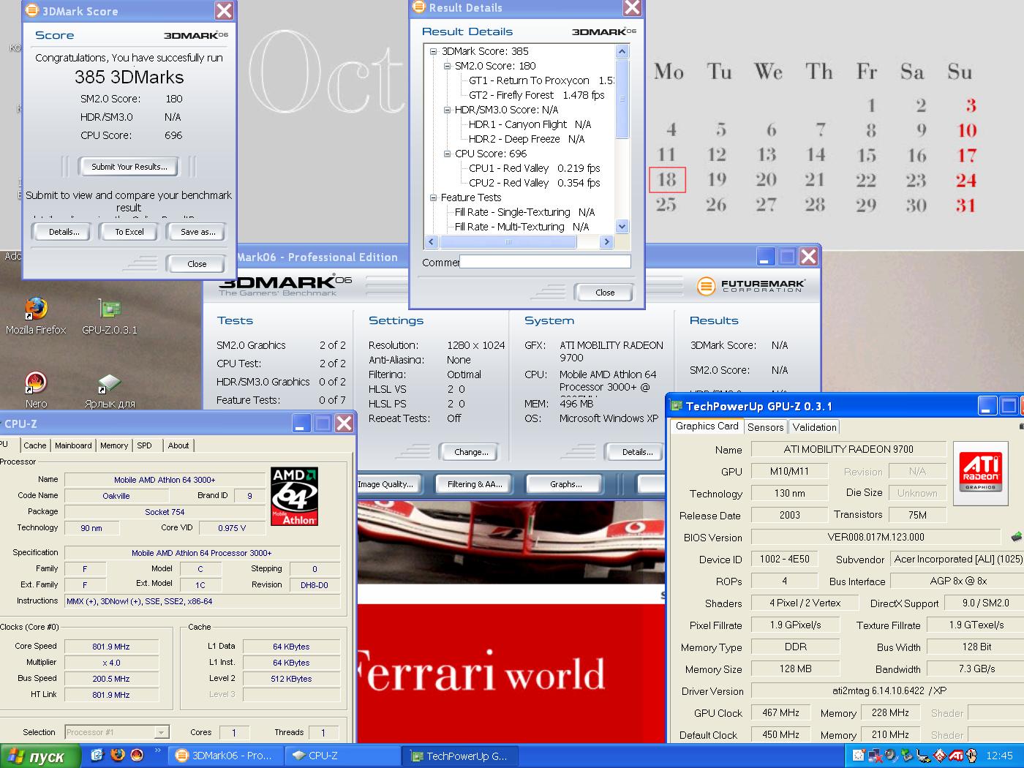1024x768 pixels.
Task: Click the Result Details horizontal scrollbar thumb
Action: [508, 241]
